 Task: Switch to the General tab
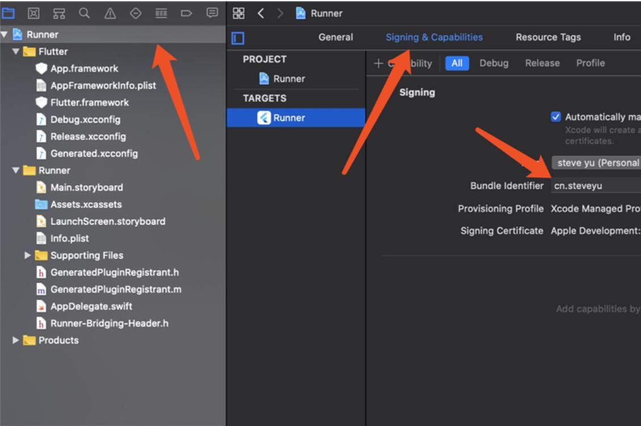336,37
